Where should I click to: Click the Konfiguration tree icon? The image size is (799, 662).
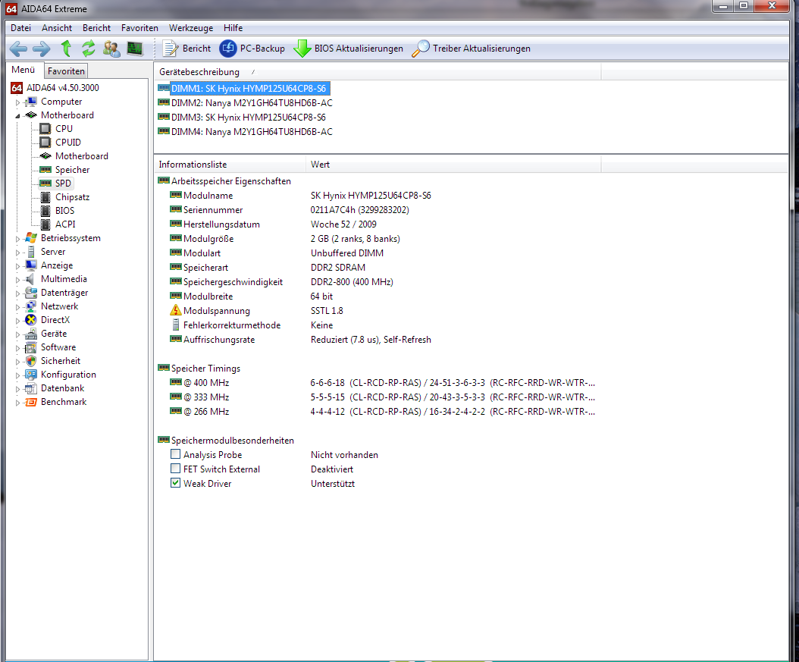tap(31, 375)
